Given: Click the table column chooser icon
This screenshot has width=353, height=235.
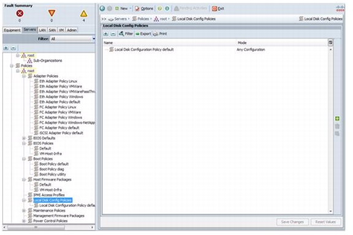Looking at the screenshot, I should point(330,42).
